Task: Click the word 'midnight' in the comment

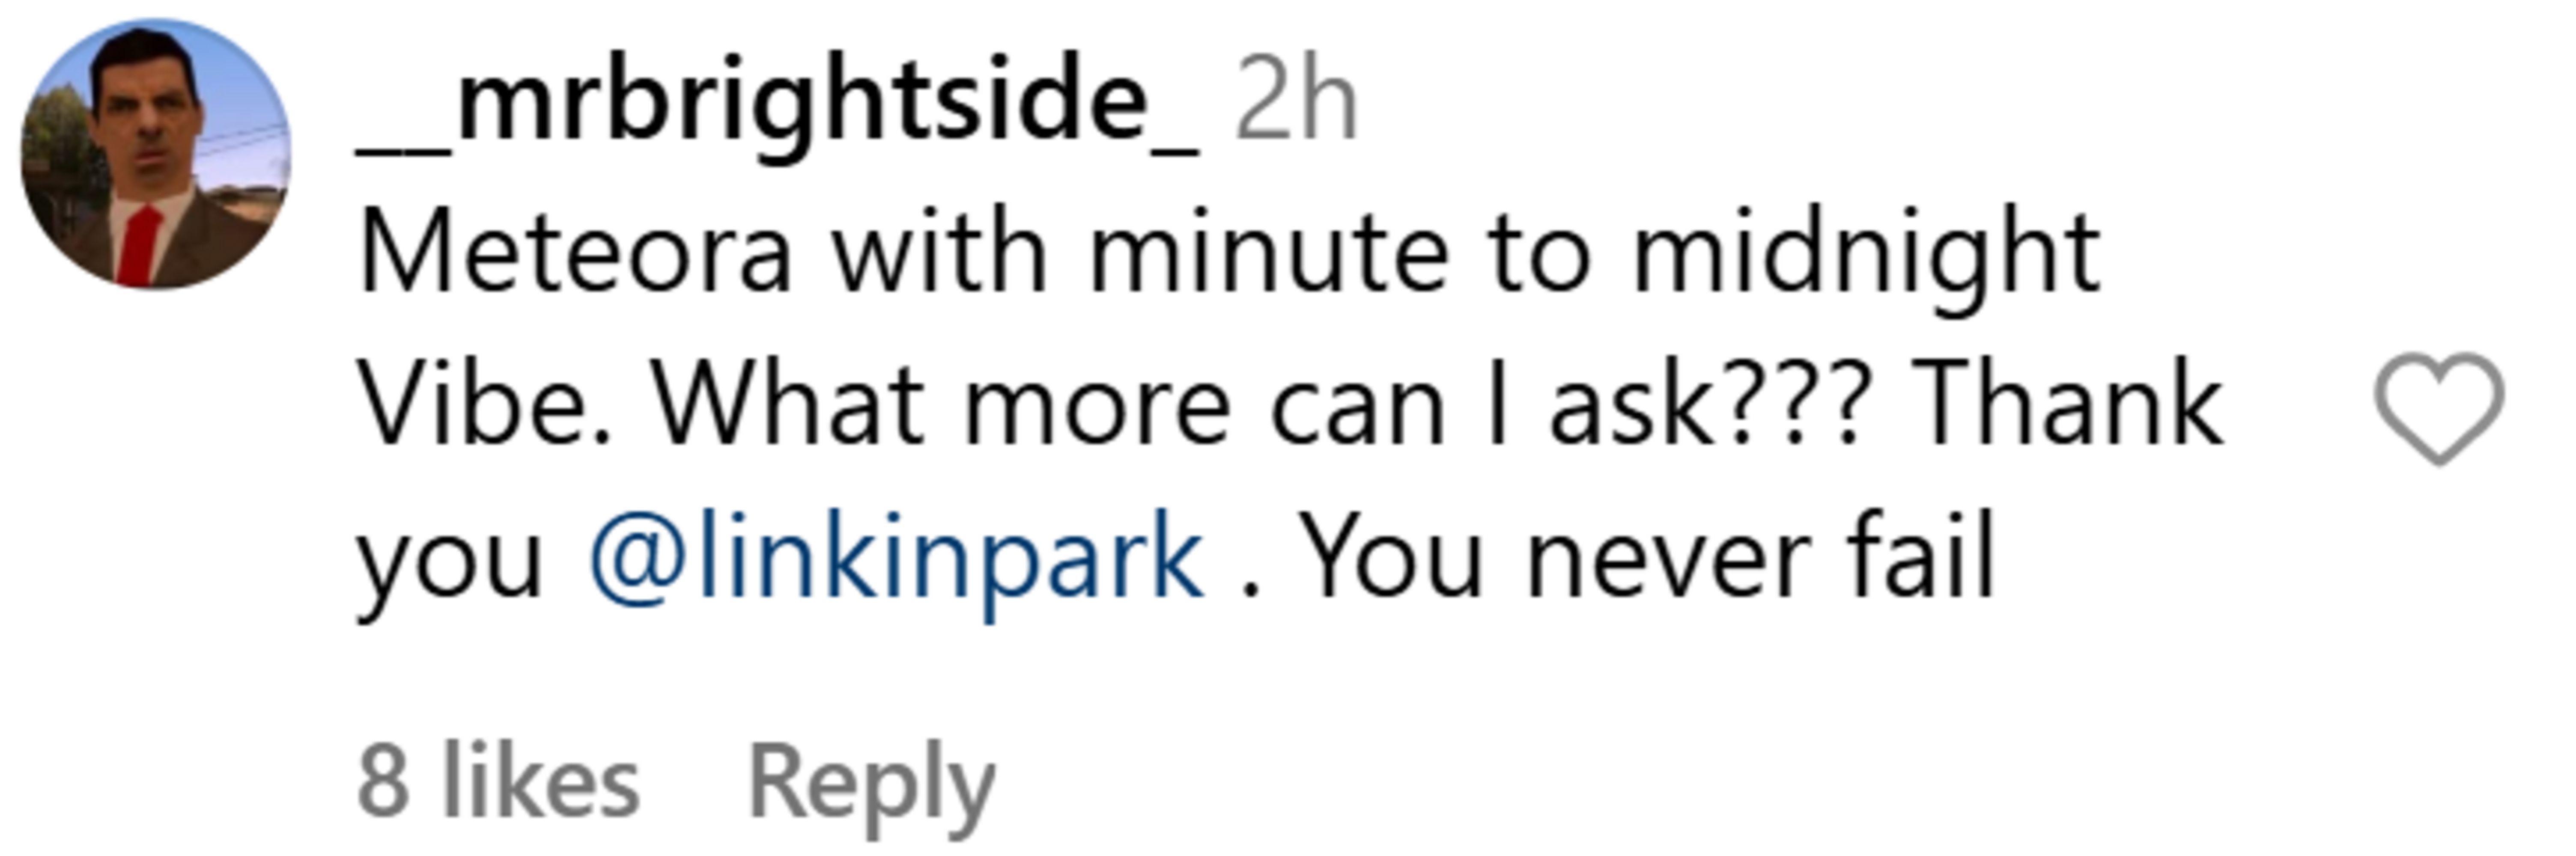Action: pyautogui.click(x=1866, y=252)
